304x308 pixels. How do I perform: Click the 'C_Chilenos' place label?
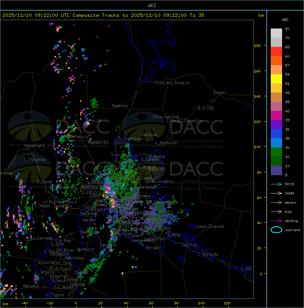click(35, 159)
